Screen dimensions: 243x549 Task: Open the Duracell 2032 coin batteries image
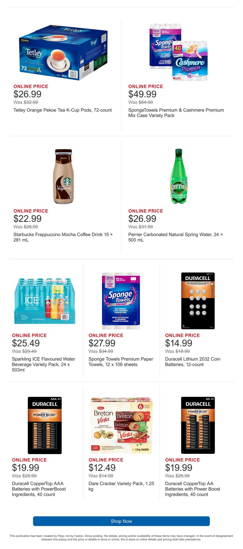[198, 301]
